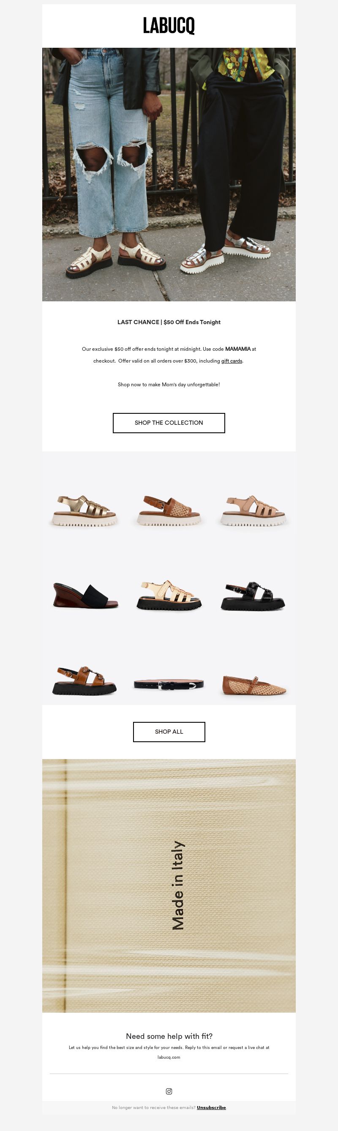The width and height of the screenshot is (338, 1131).
Task: Click the Made in Italy banner image
Action: coord(169,885)
